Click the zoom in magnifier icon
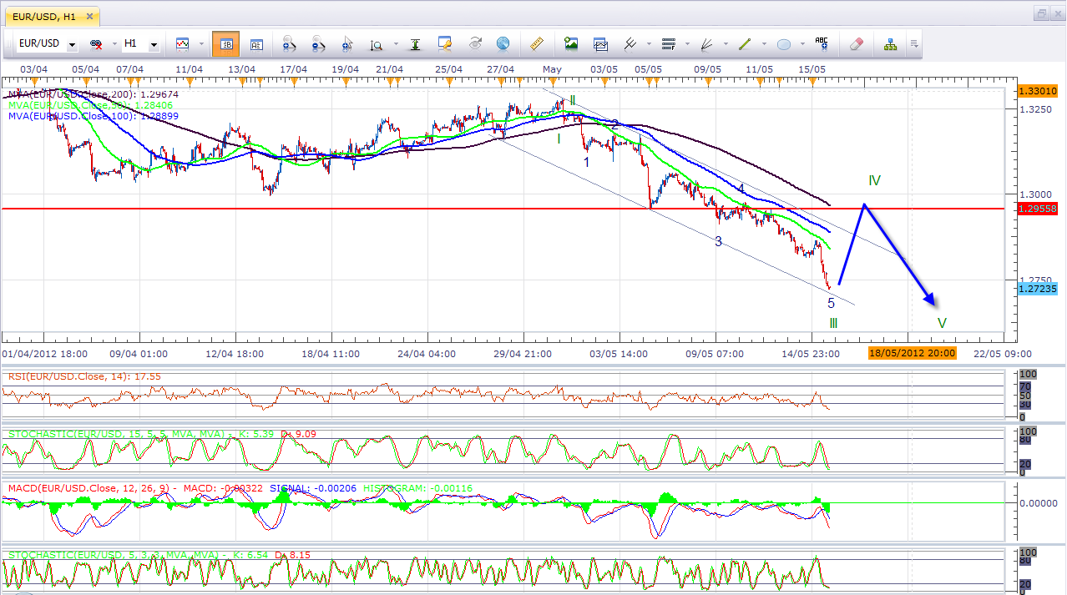The width and height of the screenshot is (1067, 595). point(290,43)
